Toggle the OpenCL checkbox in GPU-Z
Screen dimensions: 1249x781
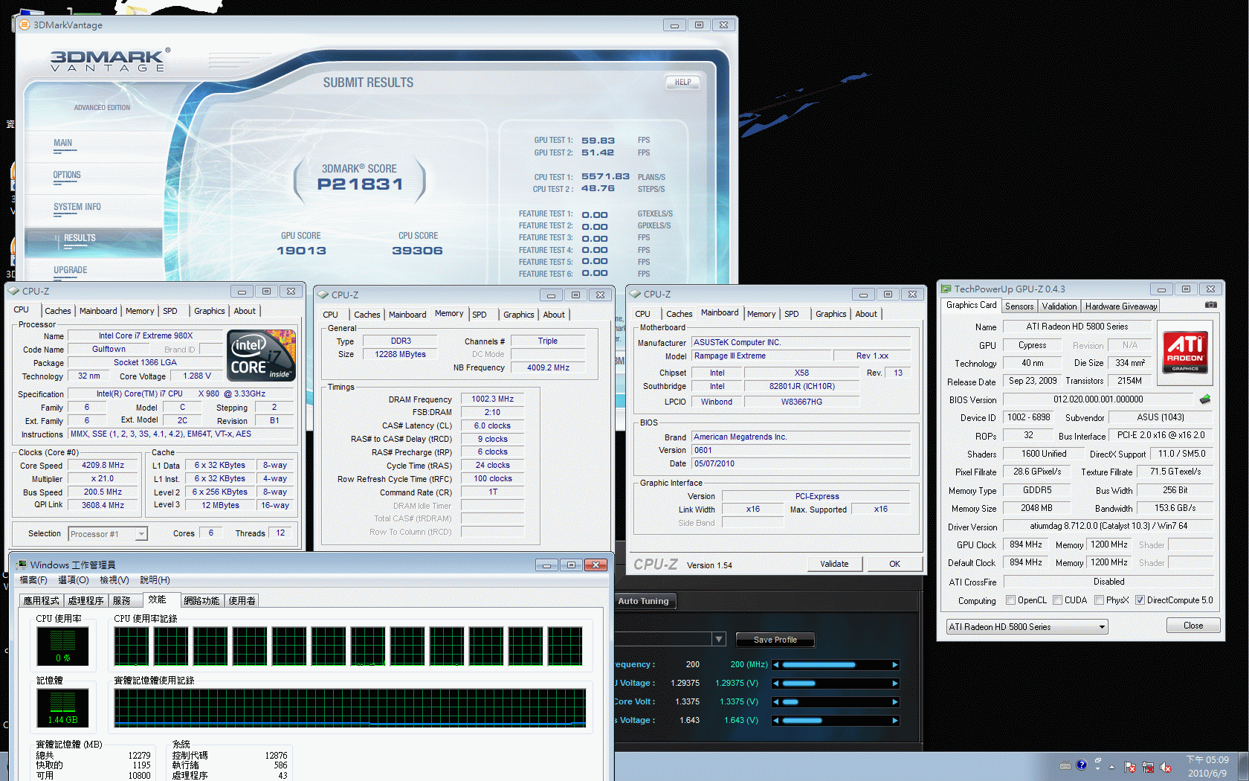point(1010,600)
